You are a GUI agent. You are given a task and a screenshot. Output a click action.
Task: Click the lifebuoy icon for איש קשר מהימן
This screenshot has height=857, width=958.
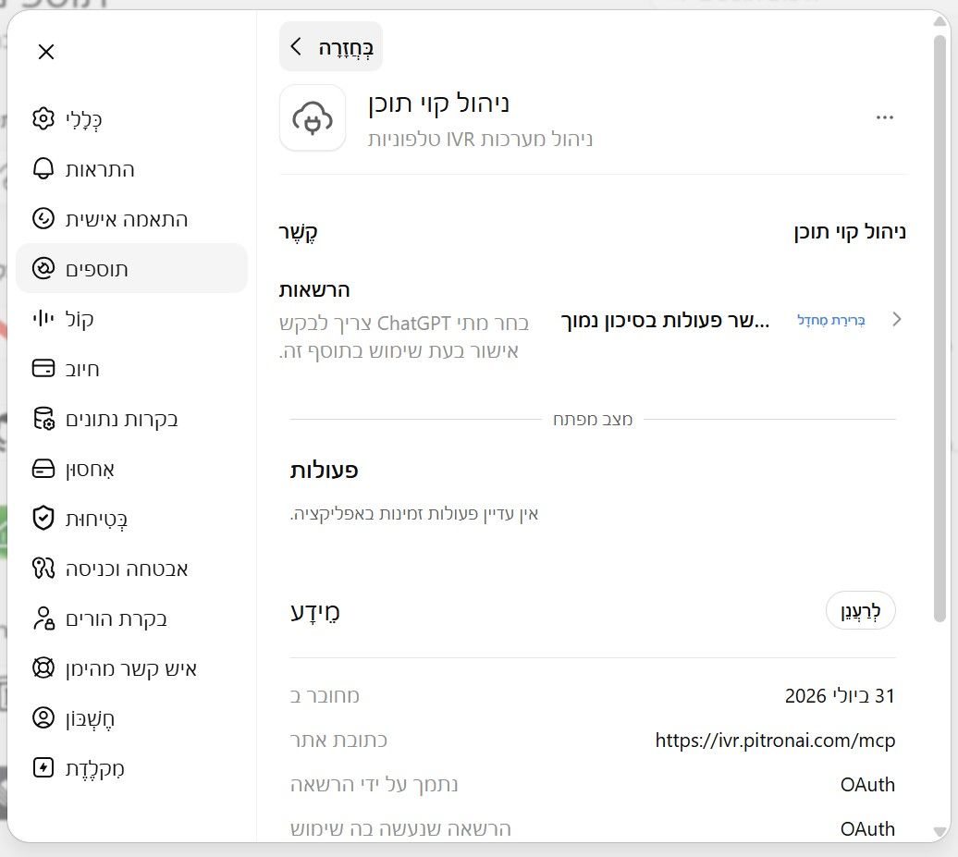pos(43,667)
